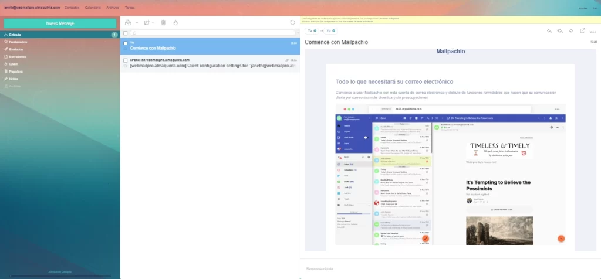Click the Administrar Carpetas link
This screenshot has width=601, height=279.
[x=60, y=272]
